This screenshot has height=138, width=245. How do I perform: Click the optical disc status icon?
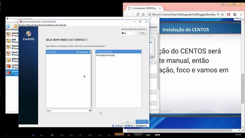(x=116, y=126)
